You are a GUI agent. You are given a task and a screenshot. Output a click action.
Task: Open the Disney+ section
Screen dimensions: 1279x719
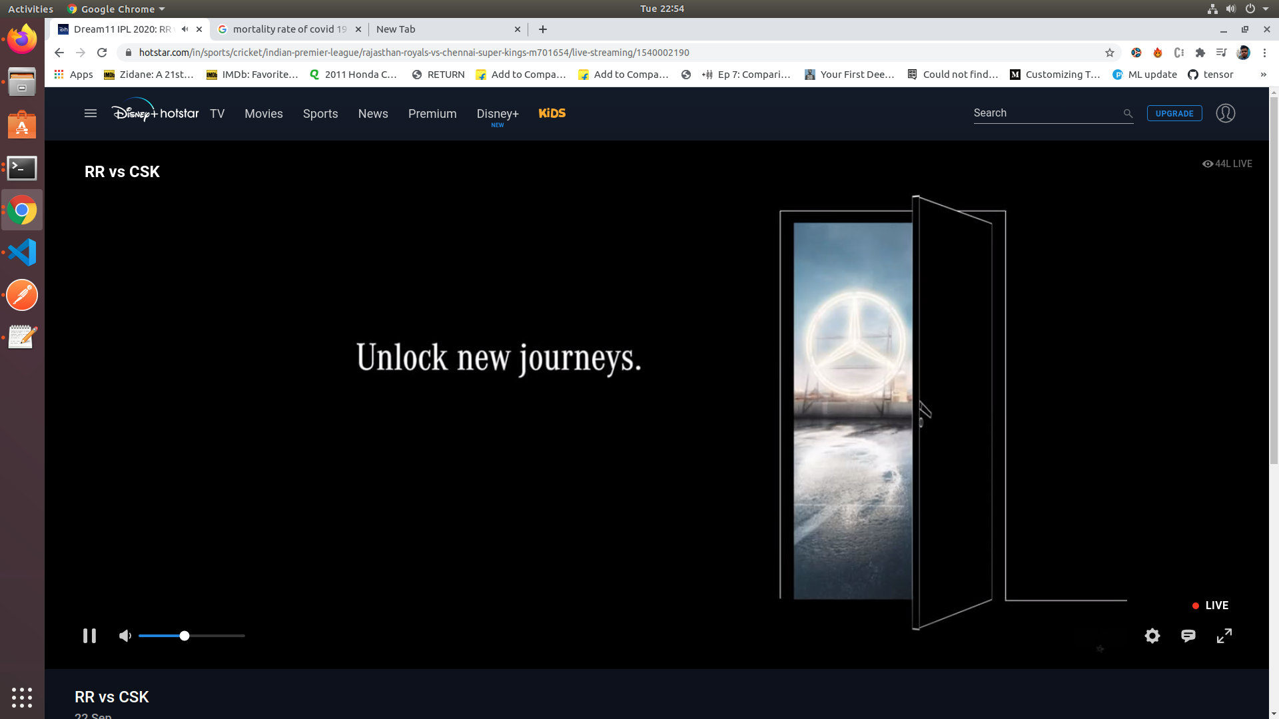[x=498, y=115]
